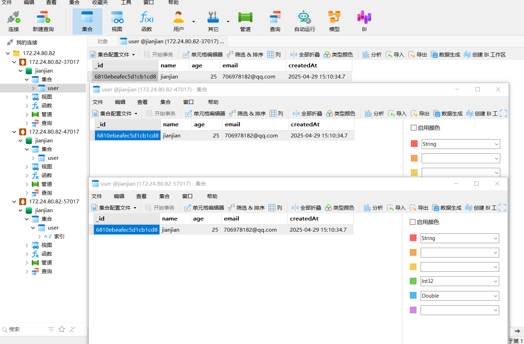Viewport: 524px width, 344px height.
Task: Click the orange swatch in 47017 window
Action: pyautogui.click(x=414, y=158)
